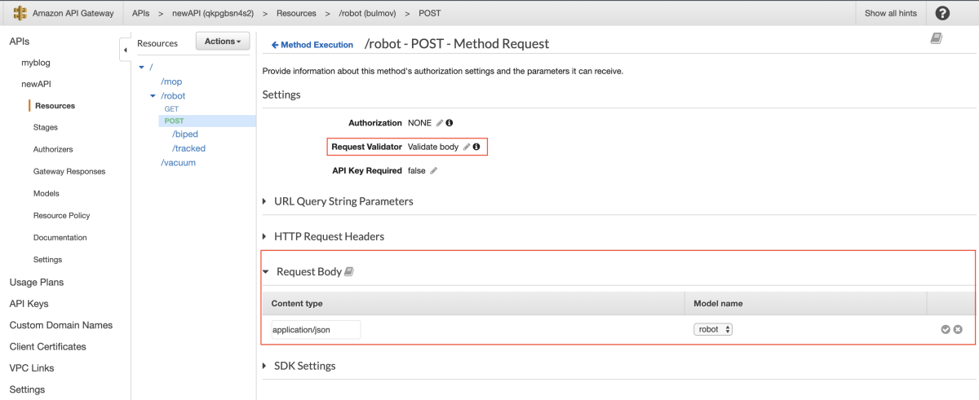Select the /mop resource
The width and height of the screenshot is (979, 400).
pos(171,81)
